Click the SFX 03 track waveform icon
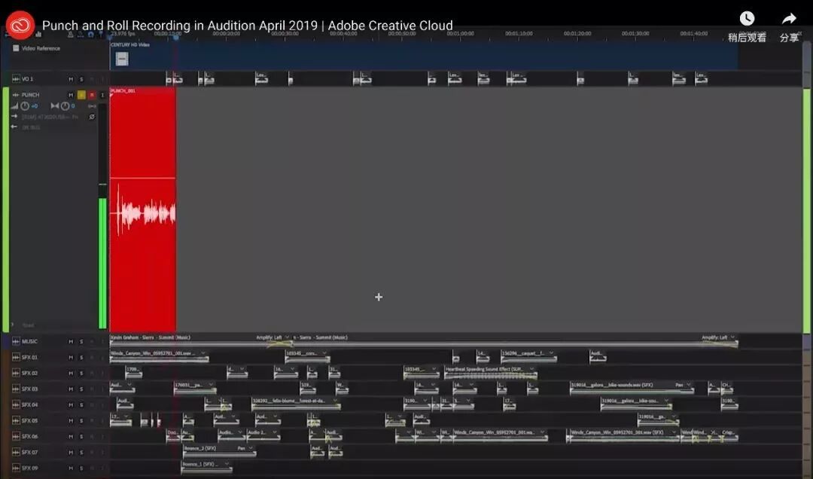Image resolution: width=813 pixels, height=479 pixels. (16, 389)
